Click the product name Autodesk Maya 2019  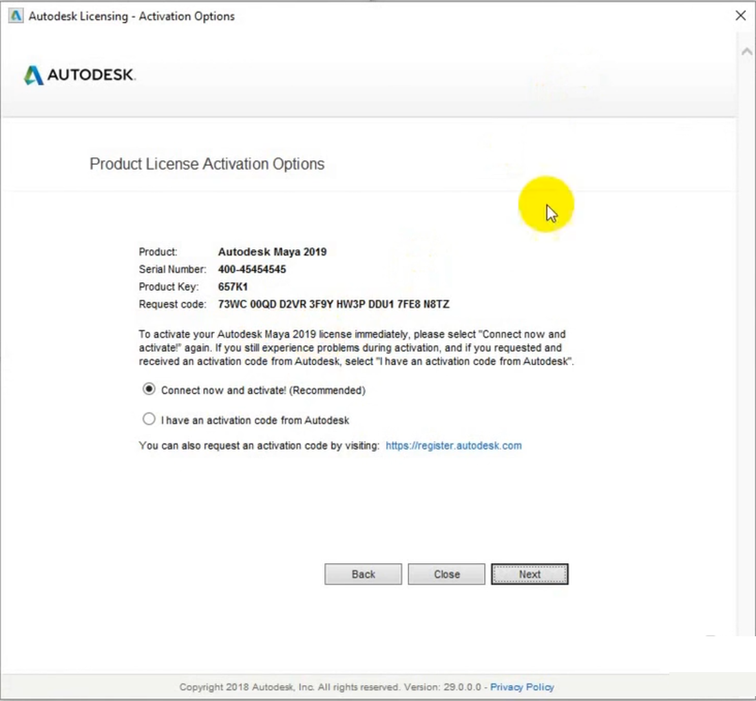tap(272, 252)
